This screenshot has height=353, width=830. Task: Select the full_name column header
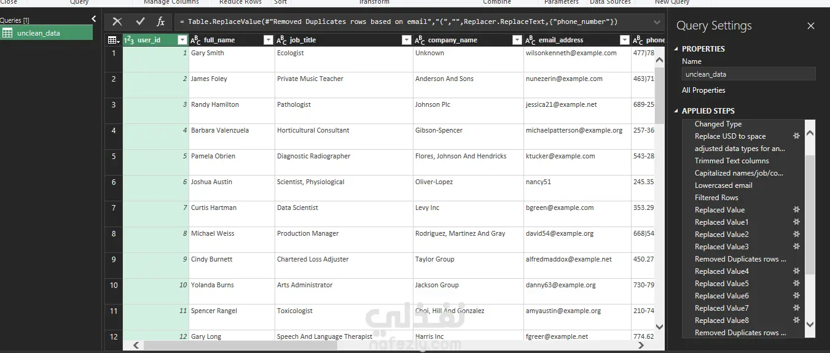232,40
